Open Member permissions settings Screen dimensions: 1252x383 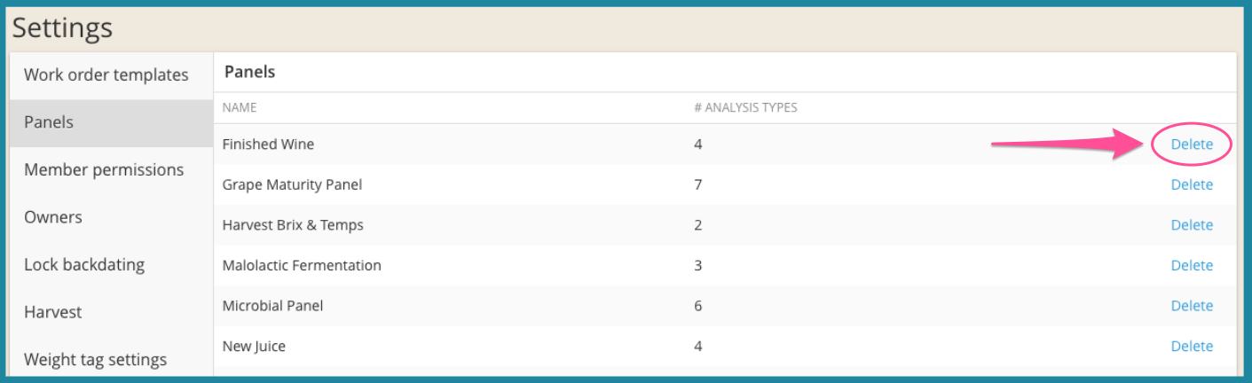tap(104, 169)
